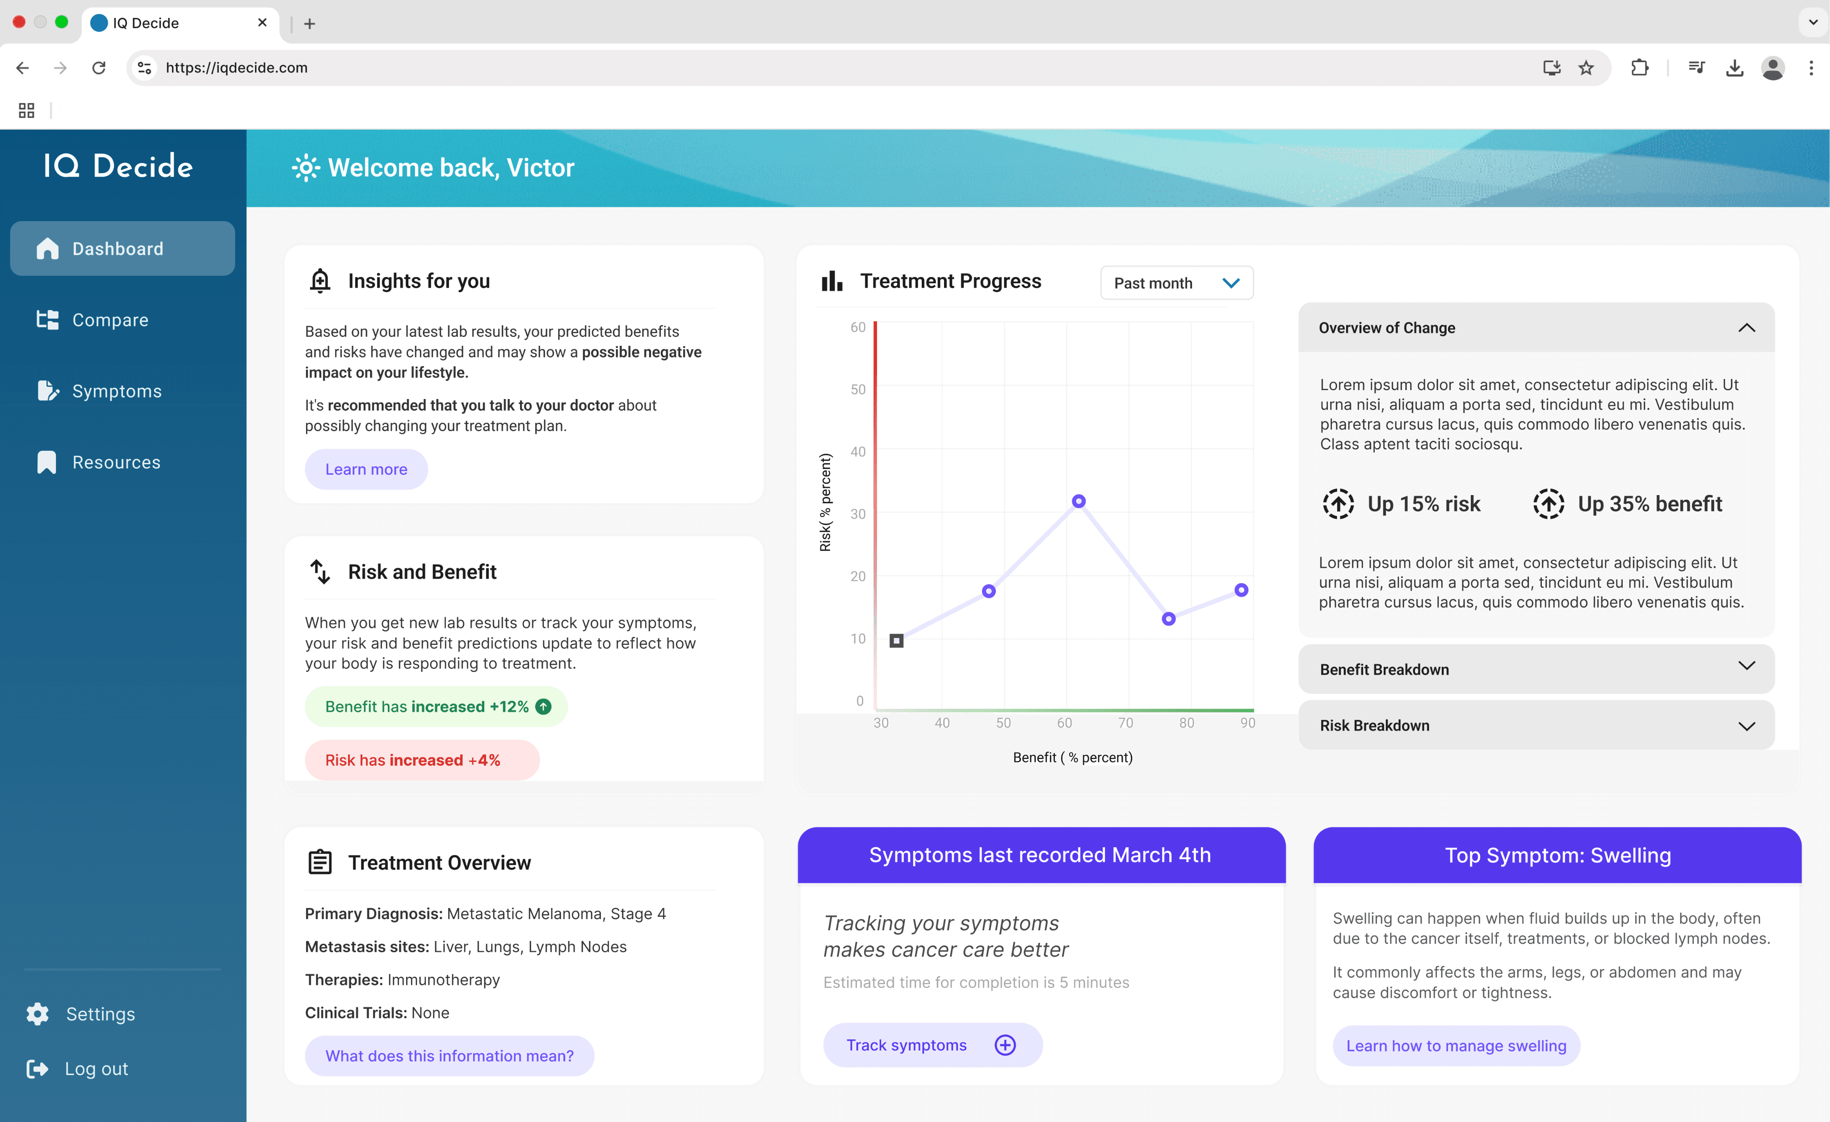Expand the Benefit Breakdown section

point(1746,667)
